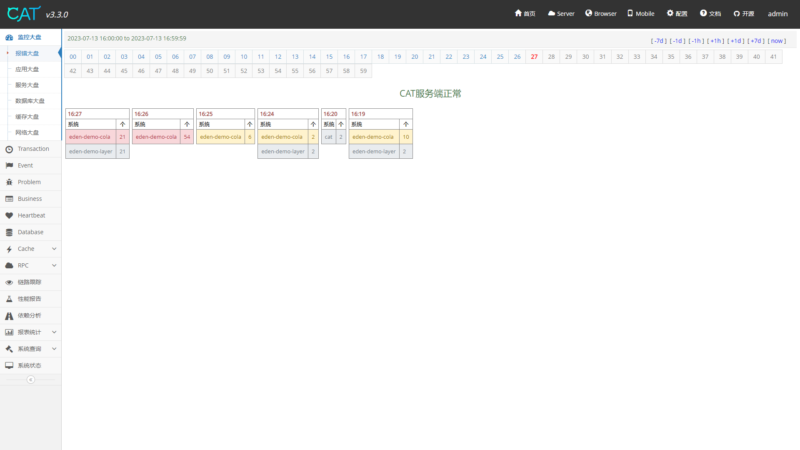The height and width of the screenshot is (450, 800).
Task: Jump to current time with [now]
Action: click(777, 41)
